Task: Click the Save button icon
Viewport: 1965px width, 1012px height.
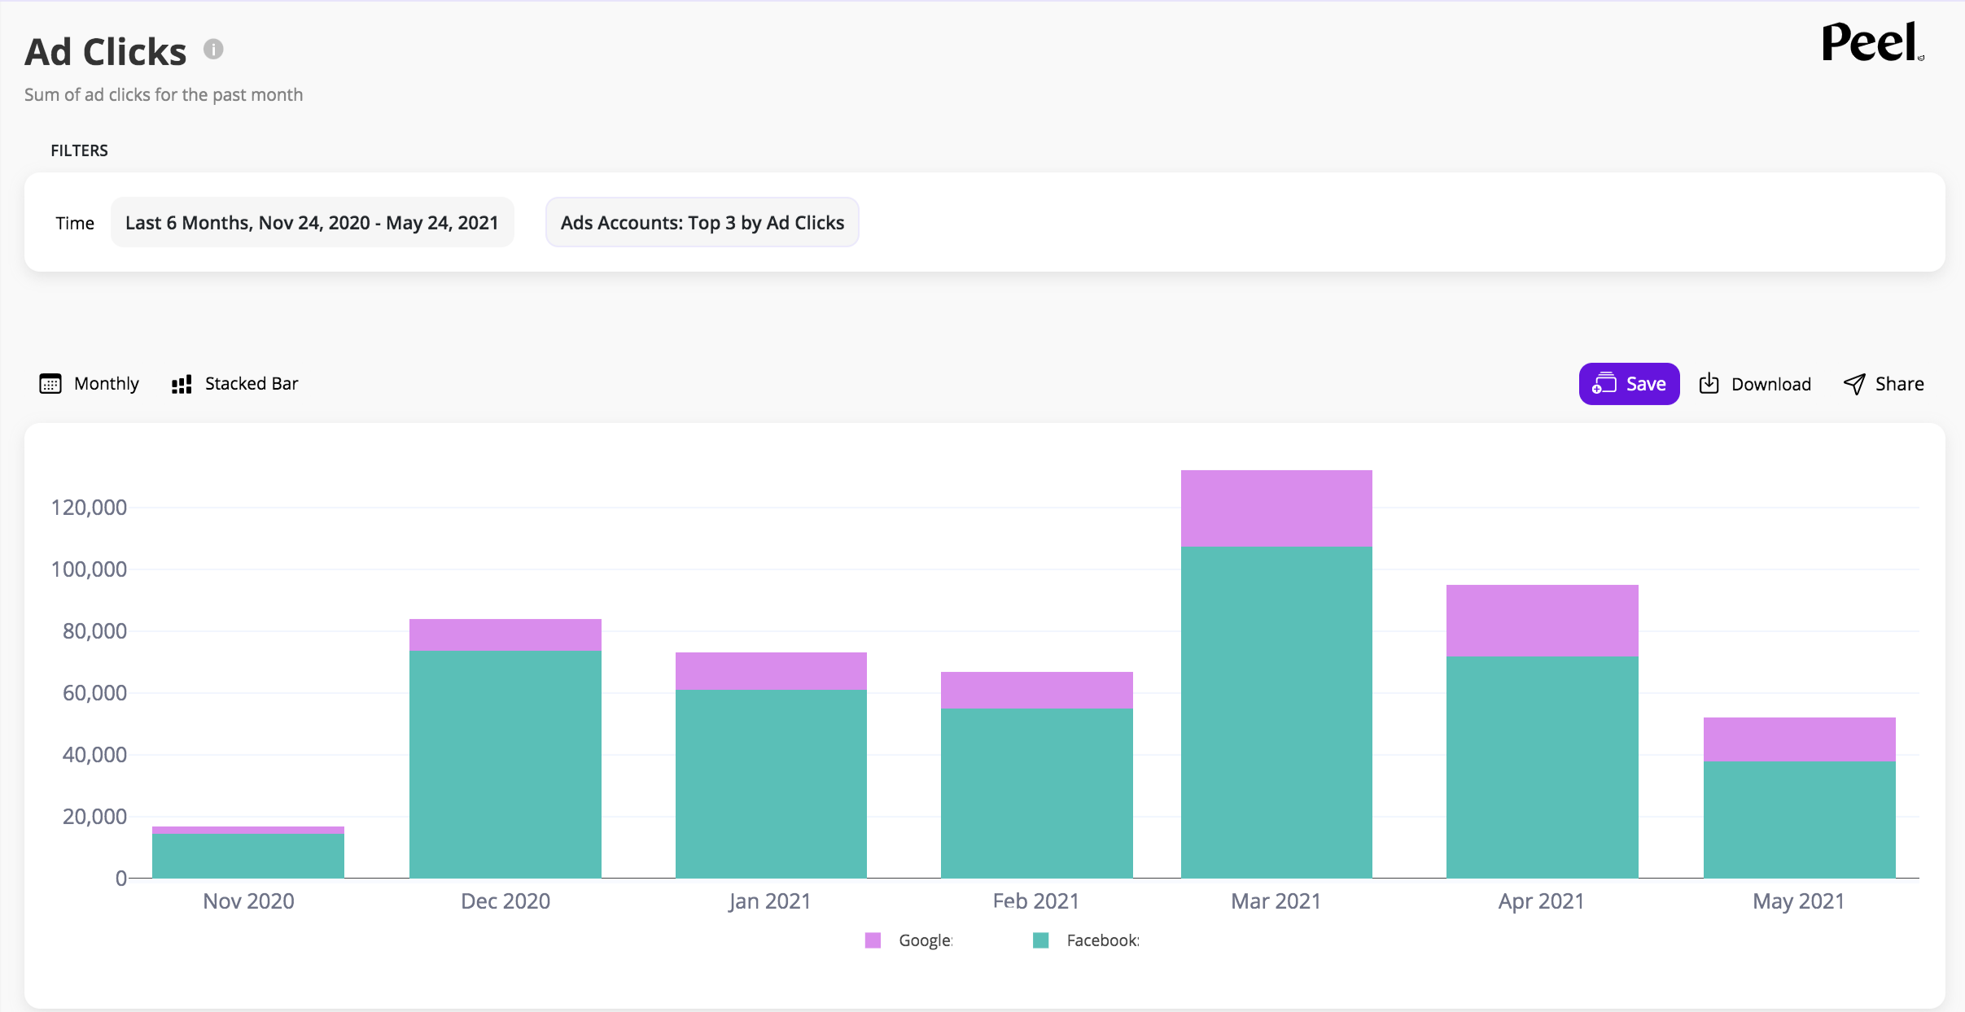Action: 1604,384
